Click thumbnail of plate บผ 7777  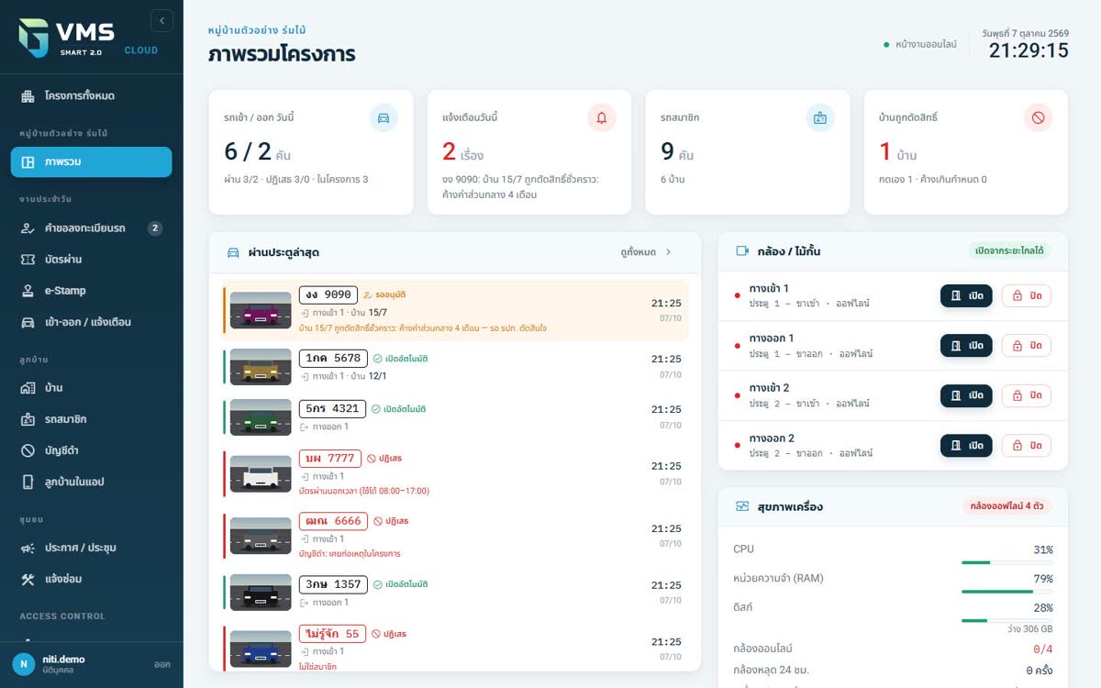tap(261, 473)
